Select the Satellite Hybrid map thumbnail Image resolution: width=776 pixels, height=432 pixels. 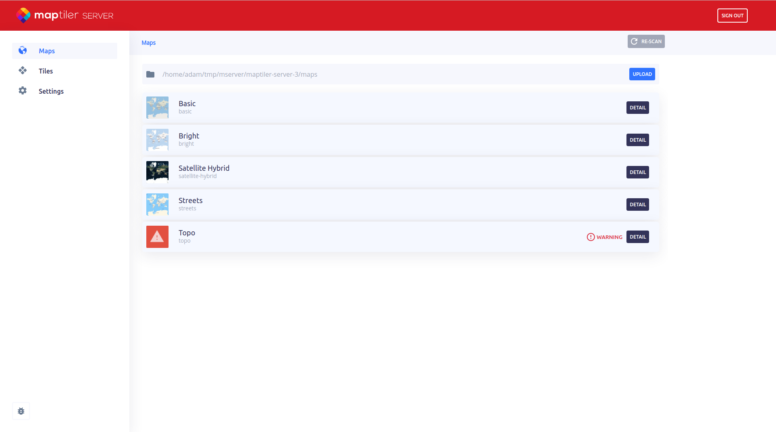[157, 172]
